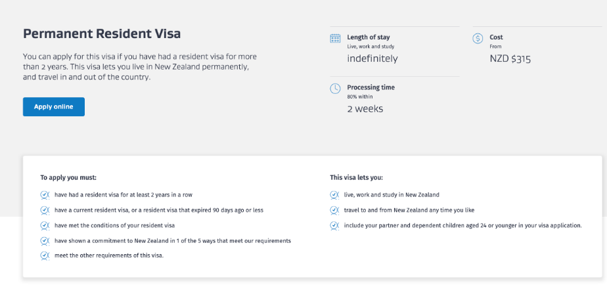Click the check icon beside 'live, work and study'
Screen dimensions: 607x285
tap(335, 195)
